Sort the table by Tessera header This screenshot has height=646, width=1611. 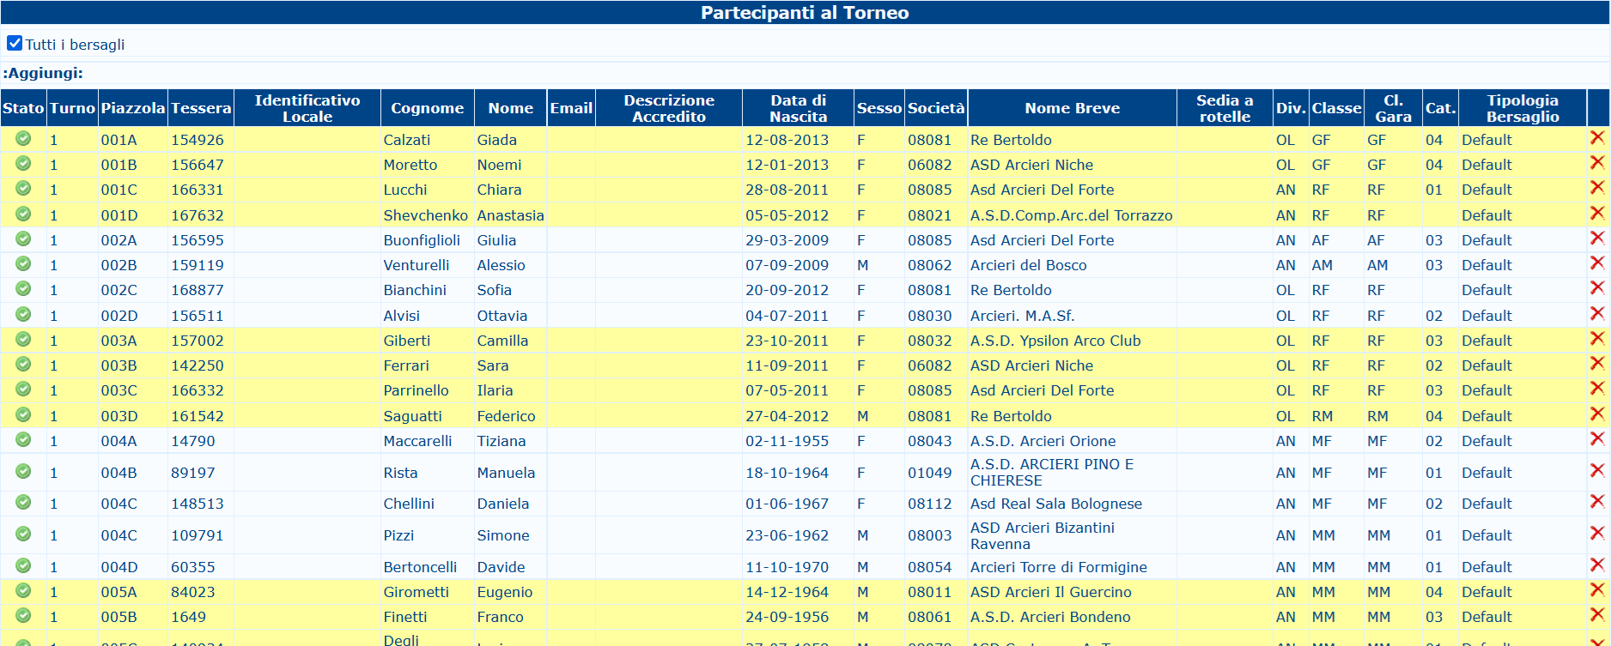click(x=201, y=108)
